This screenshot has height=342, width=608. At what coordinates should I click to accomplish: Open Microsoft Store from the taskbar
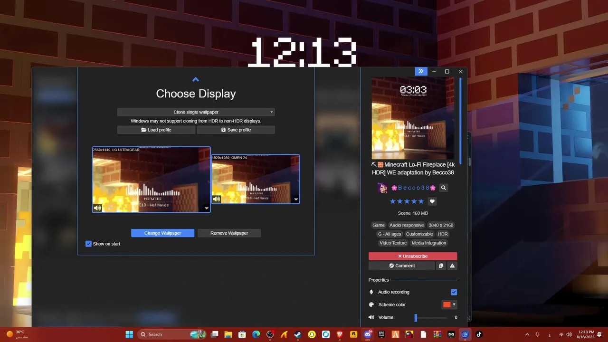pyautogui.click(x=242, y=334)
